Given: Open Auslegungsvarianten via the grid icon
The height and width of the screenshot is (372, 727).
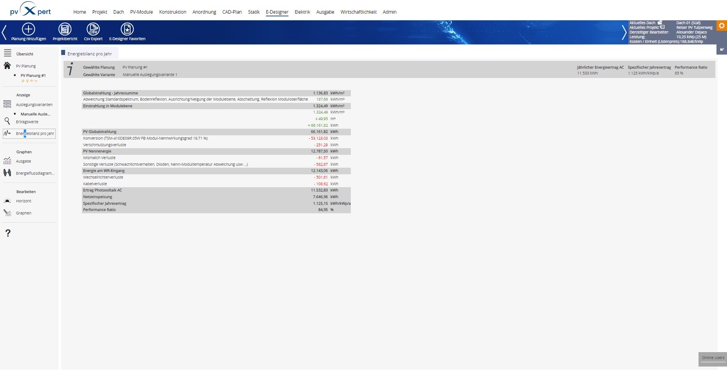Looking at the screenshot, I should (x=7, y=104).
